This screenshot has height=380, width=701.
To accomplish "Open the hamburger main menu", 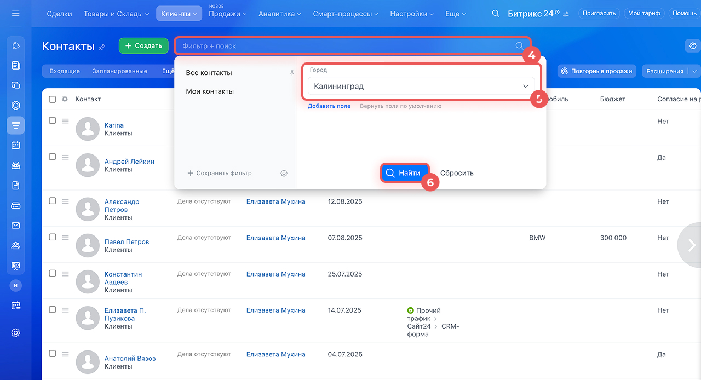I will click(15, 13).
